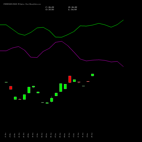Click the 19 Jan axis label
The height and width of the screenshot is (142, 142).
[87, 135]
